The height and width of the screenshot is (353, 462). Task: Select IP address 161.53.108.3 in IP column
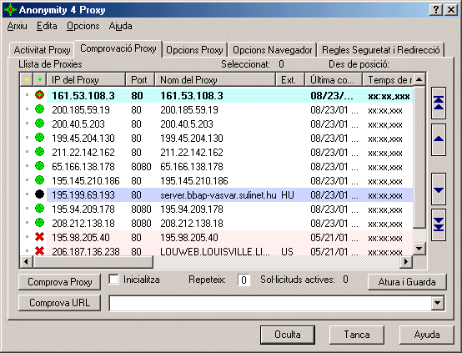[83, 95]
